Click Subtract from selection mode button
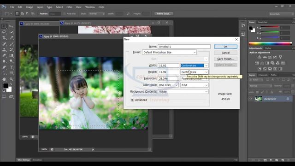Viewport: 295px width, 166px height. 28,14
